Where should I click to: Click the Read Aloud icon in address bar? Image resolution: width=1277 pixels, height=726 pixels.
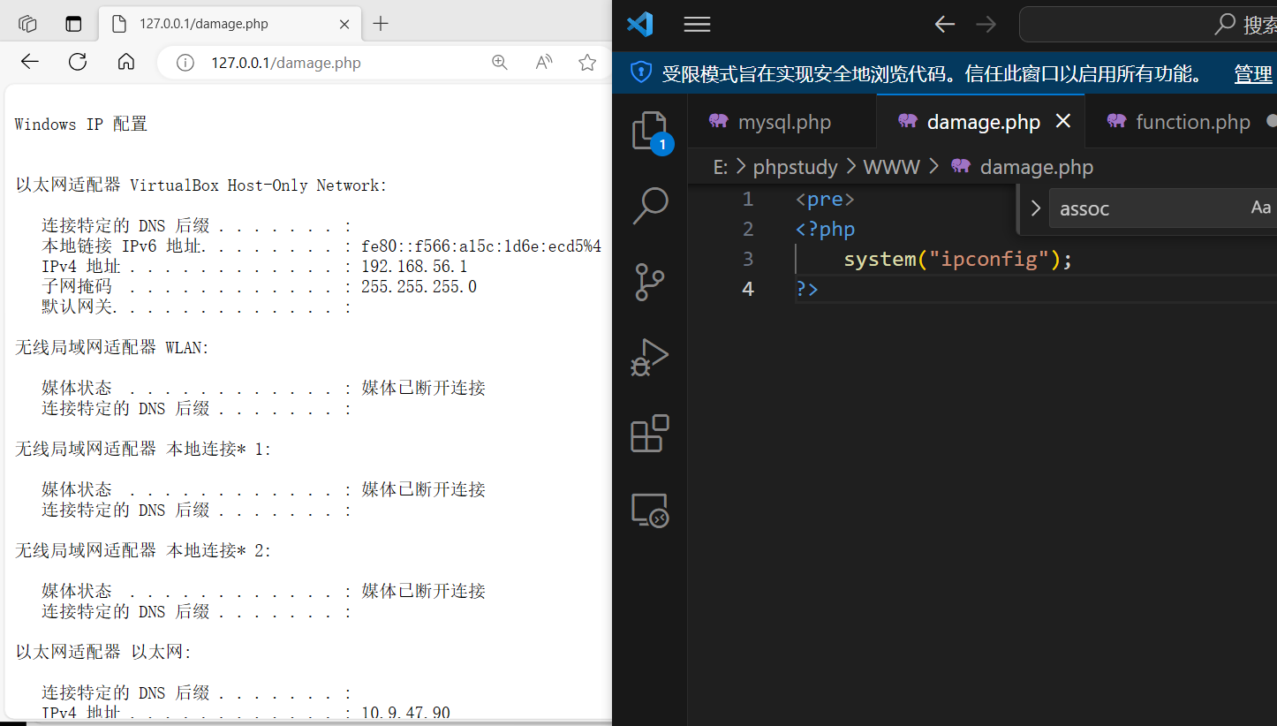click(543, 62)
